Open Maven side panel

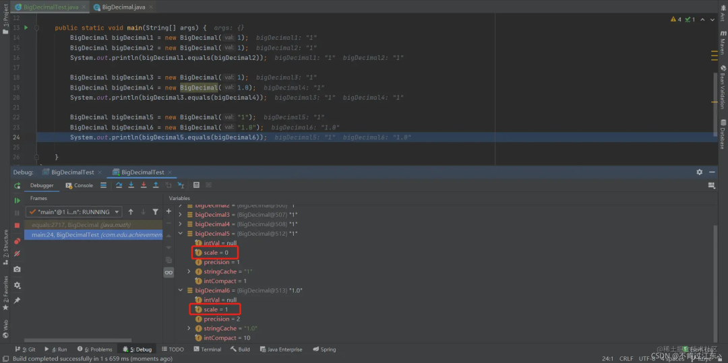723,42
